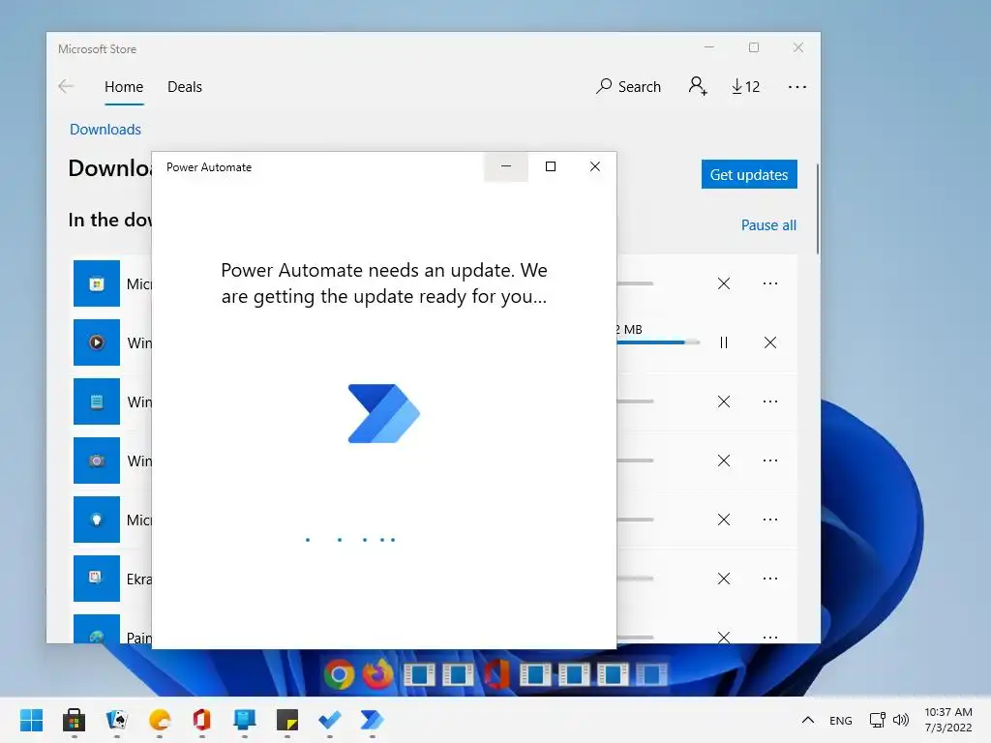Image resolution: width=991 pixels, height=743 pixels.
Task: Click the Ekra snipping app tile icon
Action: point(97,579)
